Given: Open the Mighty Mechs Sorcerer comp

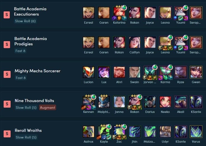Looking at the screenshot, I should click(37, 71).
